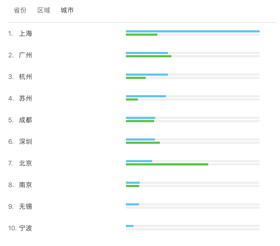This screenshot has height=246, width=280.
Task: Click the 无锡 city entry
Action: click(x=25, y=207)
